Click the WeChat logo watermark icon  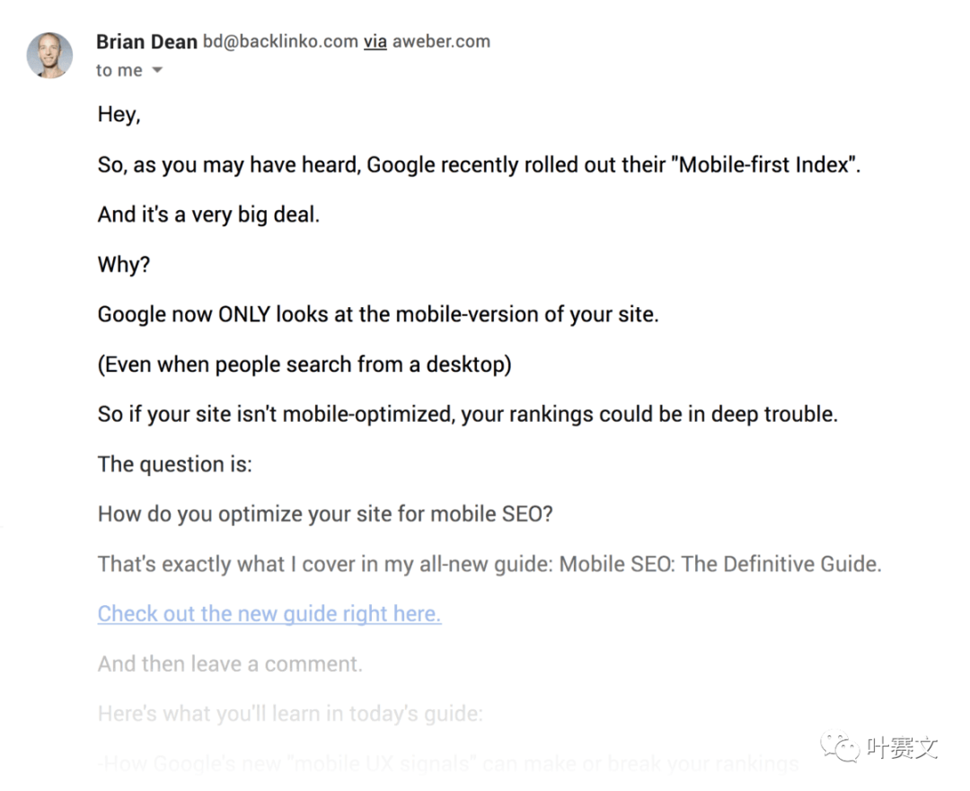tap(840, 747)
